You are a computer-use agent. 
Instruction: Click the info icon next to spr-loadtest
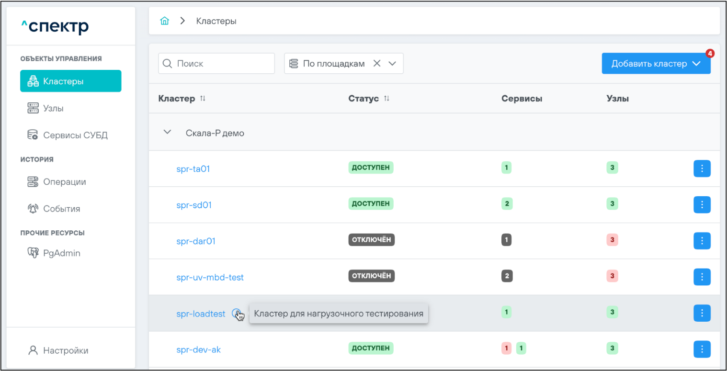[236, 314]
